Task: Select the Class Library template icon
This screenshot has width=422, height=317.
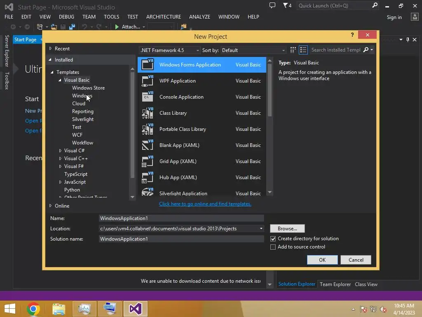Action: coord(148,113)
